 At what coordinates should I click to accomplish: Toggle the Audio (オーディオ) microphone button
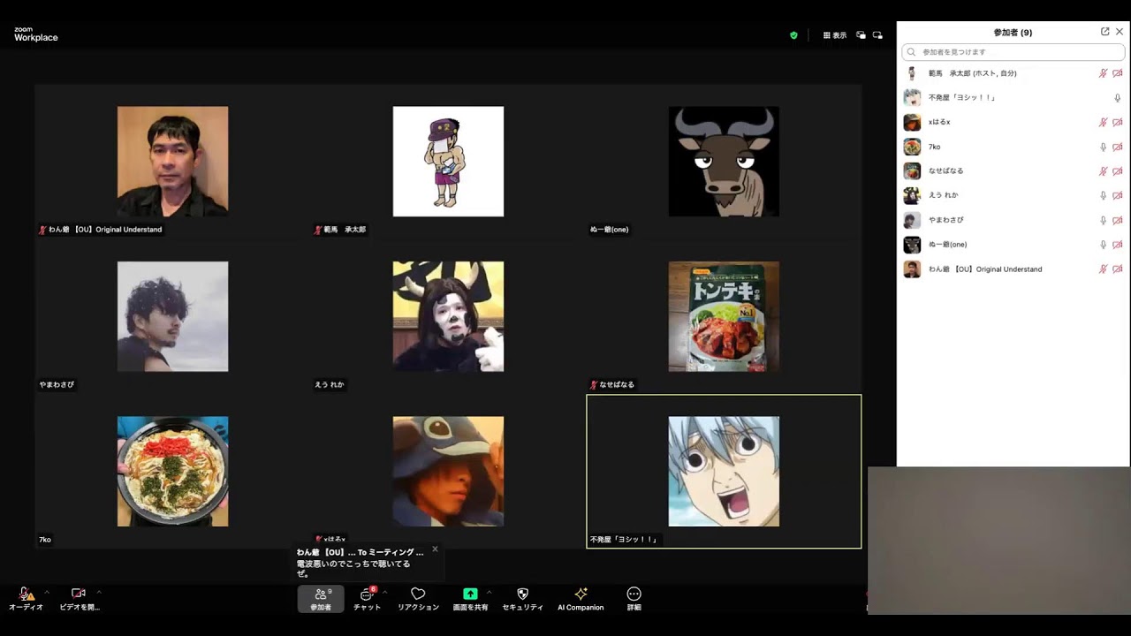pos(26,598)
